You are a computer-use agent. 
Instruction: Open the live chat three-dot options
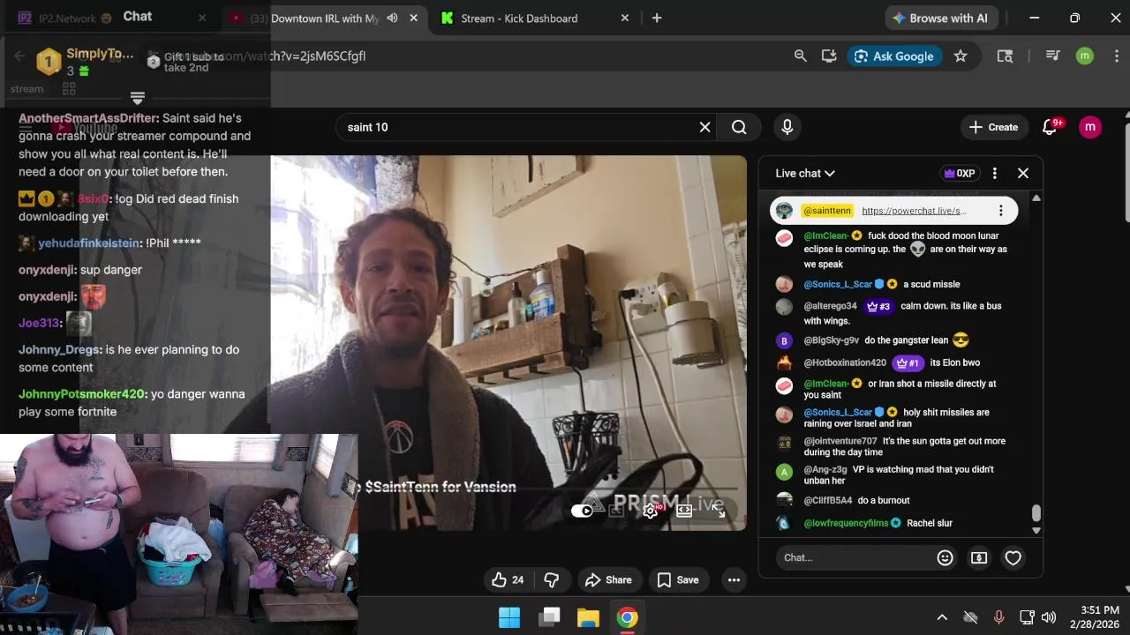tap(994, 173)
